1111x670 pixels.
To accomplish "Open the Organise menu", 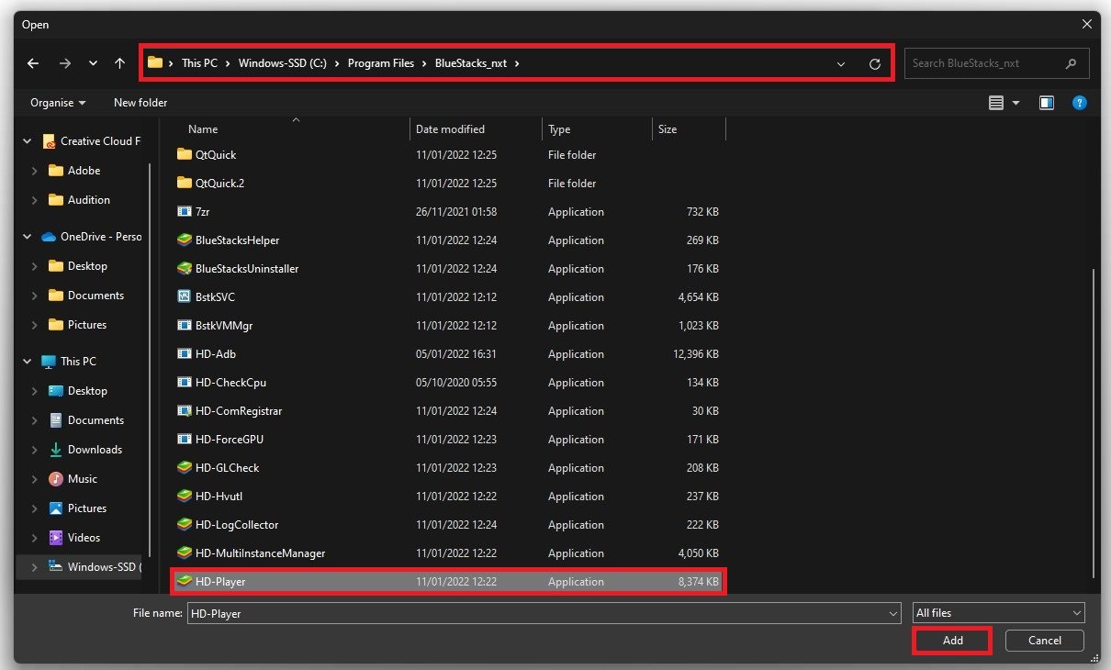I will [x=58, y=103].
